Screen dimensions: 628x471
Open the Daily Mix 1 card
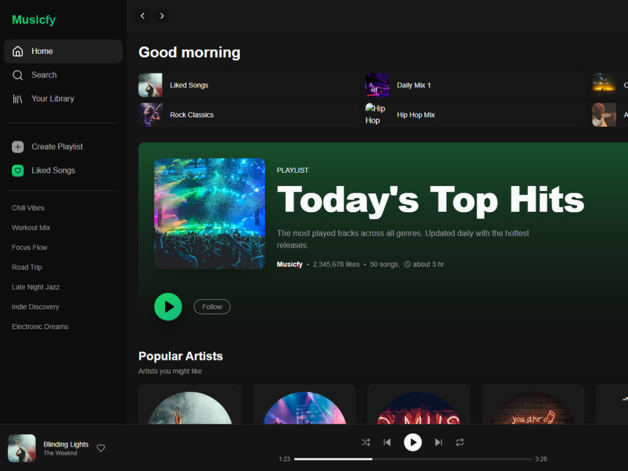pyautogui.click(x=475, y=85)
